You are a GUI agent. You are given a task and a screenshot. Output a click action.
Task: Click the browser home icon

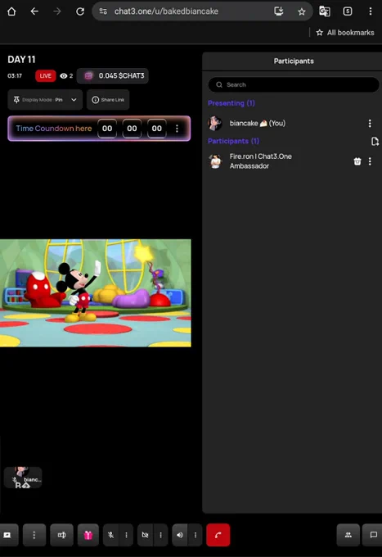[x=11, y=11]
